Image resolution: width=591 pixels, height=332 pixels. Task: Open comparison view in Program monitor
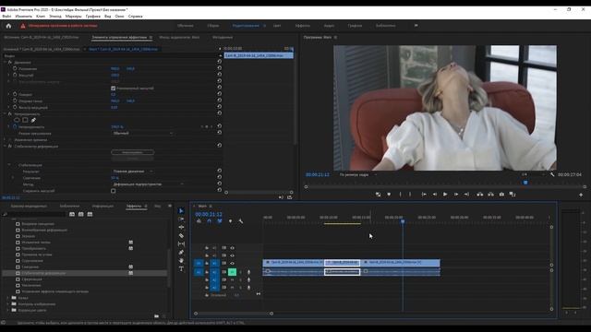click(513, 195)
